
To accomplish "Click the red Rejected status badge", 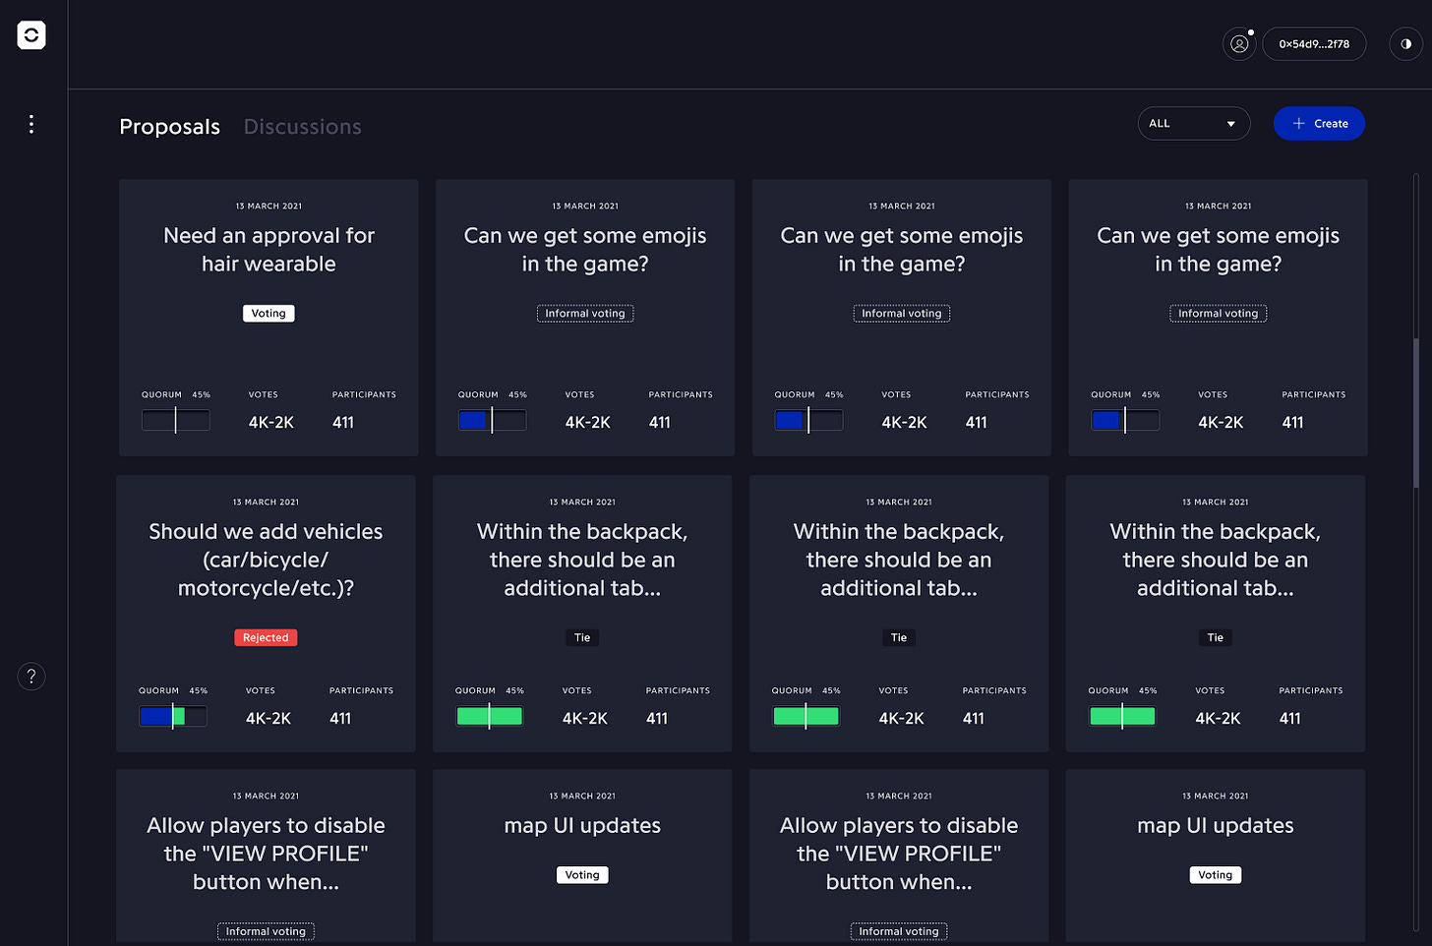I will 266,638.
